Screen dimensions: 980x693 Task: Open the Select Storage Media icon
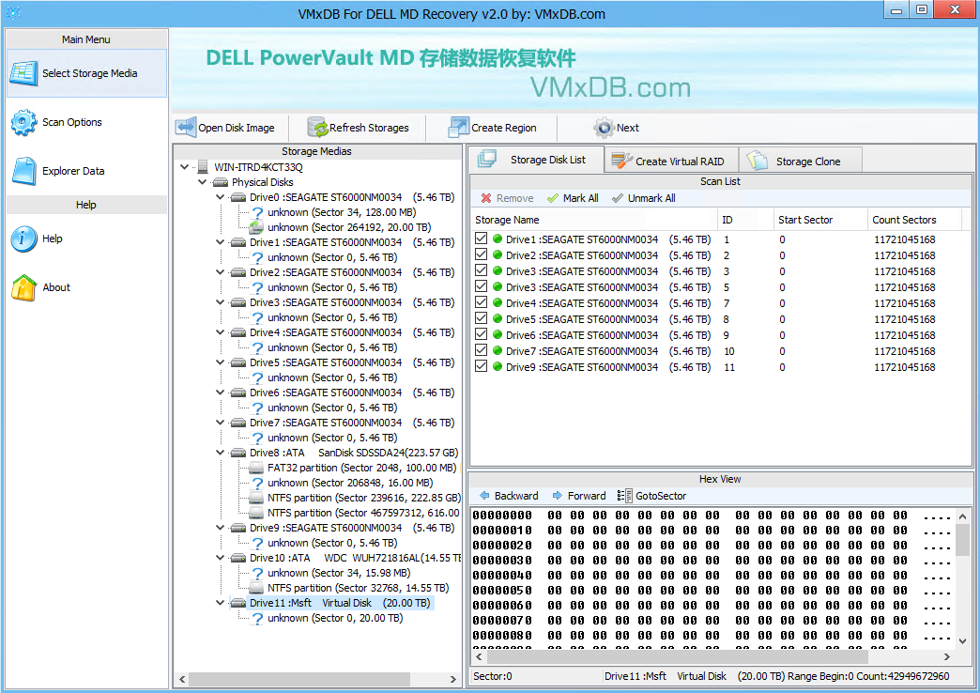click(23, 74)
